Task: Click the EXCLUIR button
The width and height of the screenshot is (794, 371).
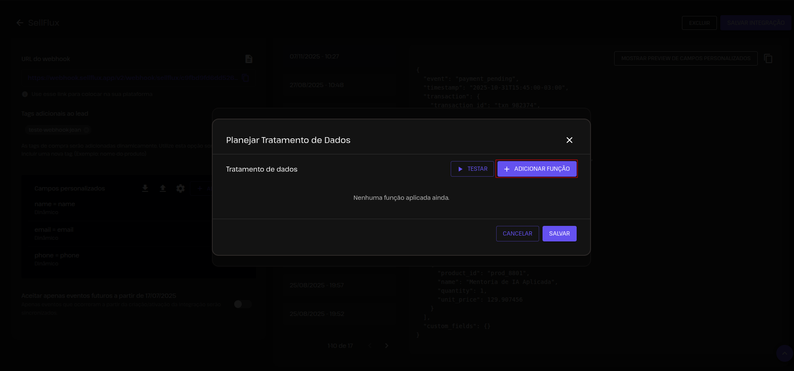Action: tap(699, 23)
